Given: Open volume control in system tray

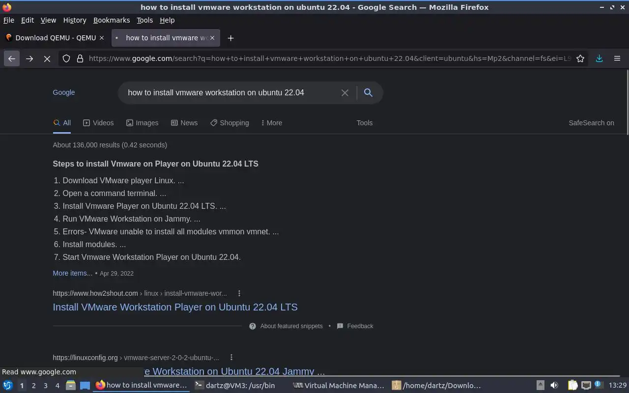Looking at the screenshot, I should point(554,385).
